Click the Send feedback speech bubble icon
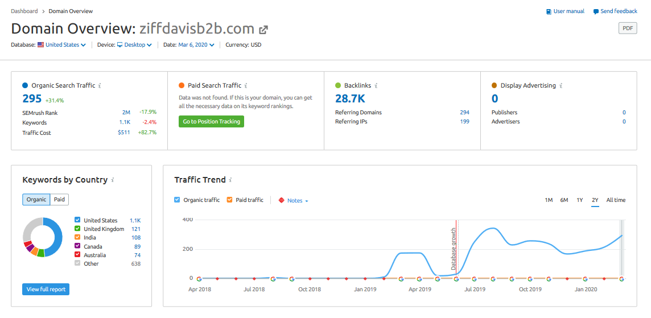The height and width of the screenshot is (318, 651). coord(596,11)
